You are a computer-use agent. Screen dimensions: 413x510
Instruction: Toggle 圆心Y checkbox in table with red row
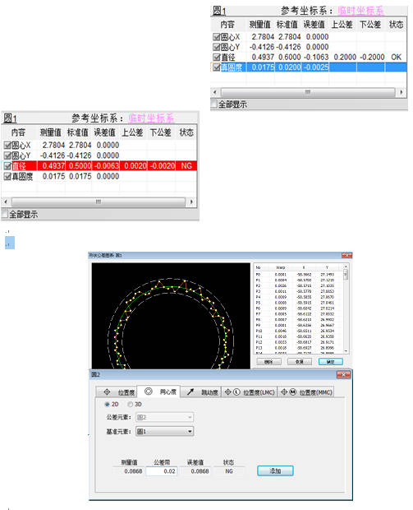click(7, 155)
